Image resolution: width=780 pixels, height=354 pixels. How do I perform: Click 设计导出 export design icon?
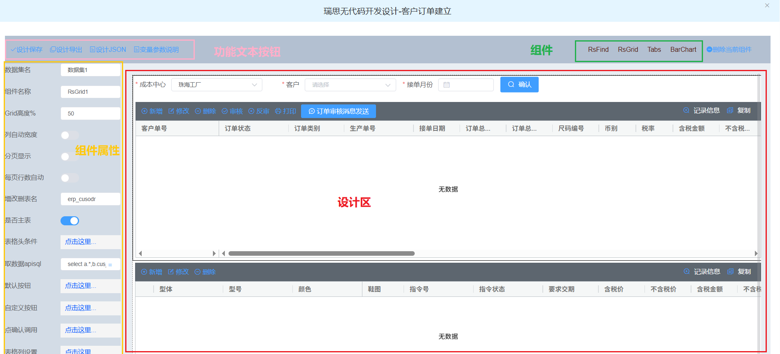click(53, 50)
